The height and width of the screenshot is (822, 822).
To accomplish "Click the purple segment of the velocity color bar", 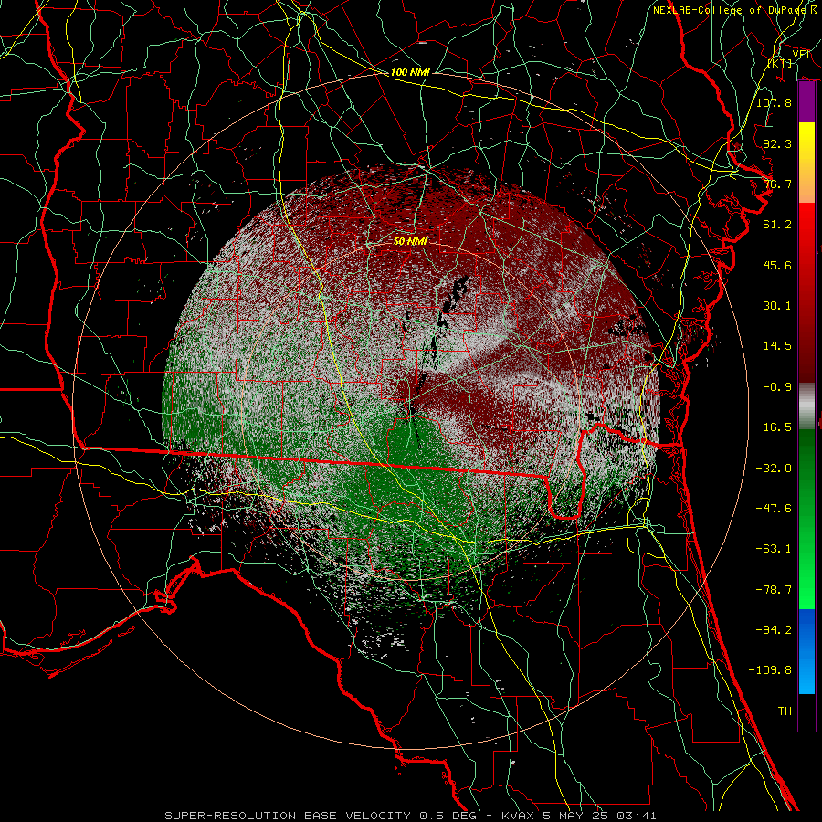I will coord(806,102).
